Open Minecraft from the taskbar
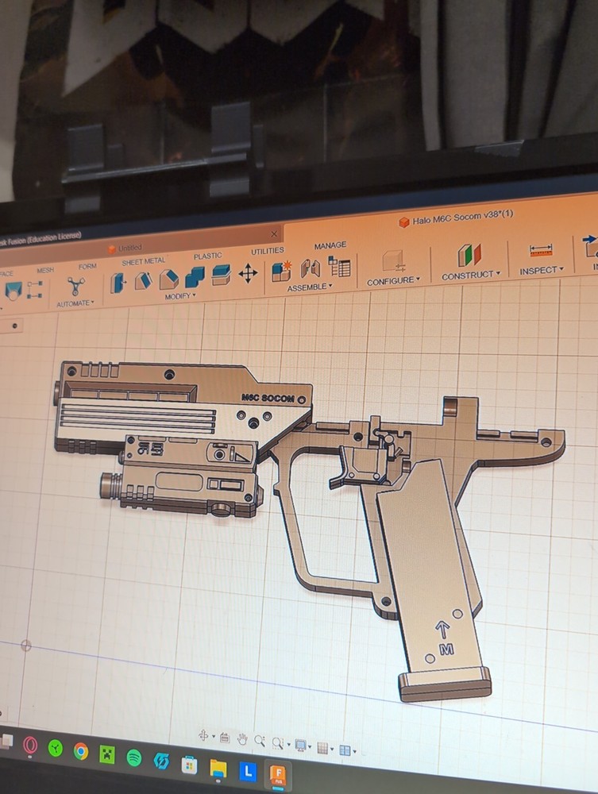The width and height of the screenshot is (598, 794). 107,754
